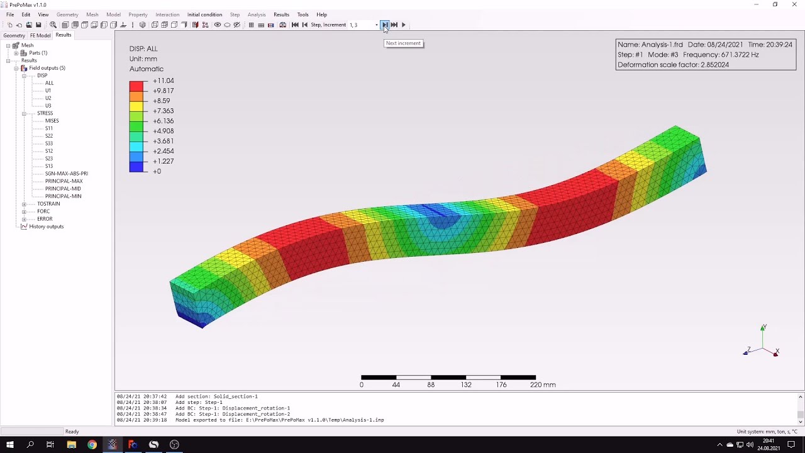Collapse the Field outputs (5) node
The width and height of the screenshot is (805, 453).
pos(16,68)
